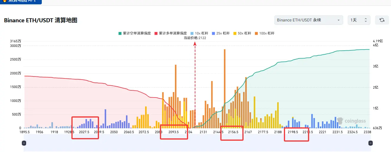Click the 3亿 right axis value
Screen dimensions: 391x152
click(x=376, y=66)
